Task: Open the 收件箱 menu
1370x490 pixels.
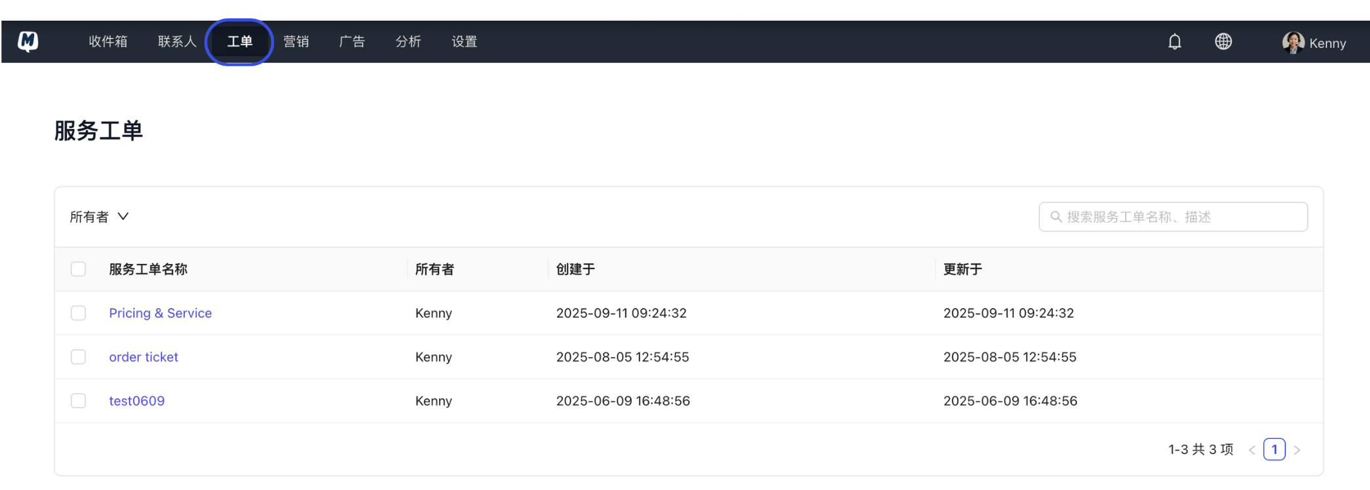Action: click(108, 42)
